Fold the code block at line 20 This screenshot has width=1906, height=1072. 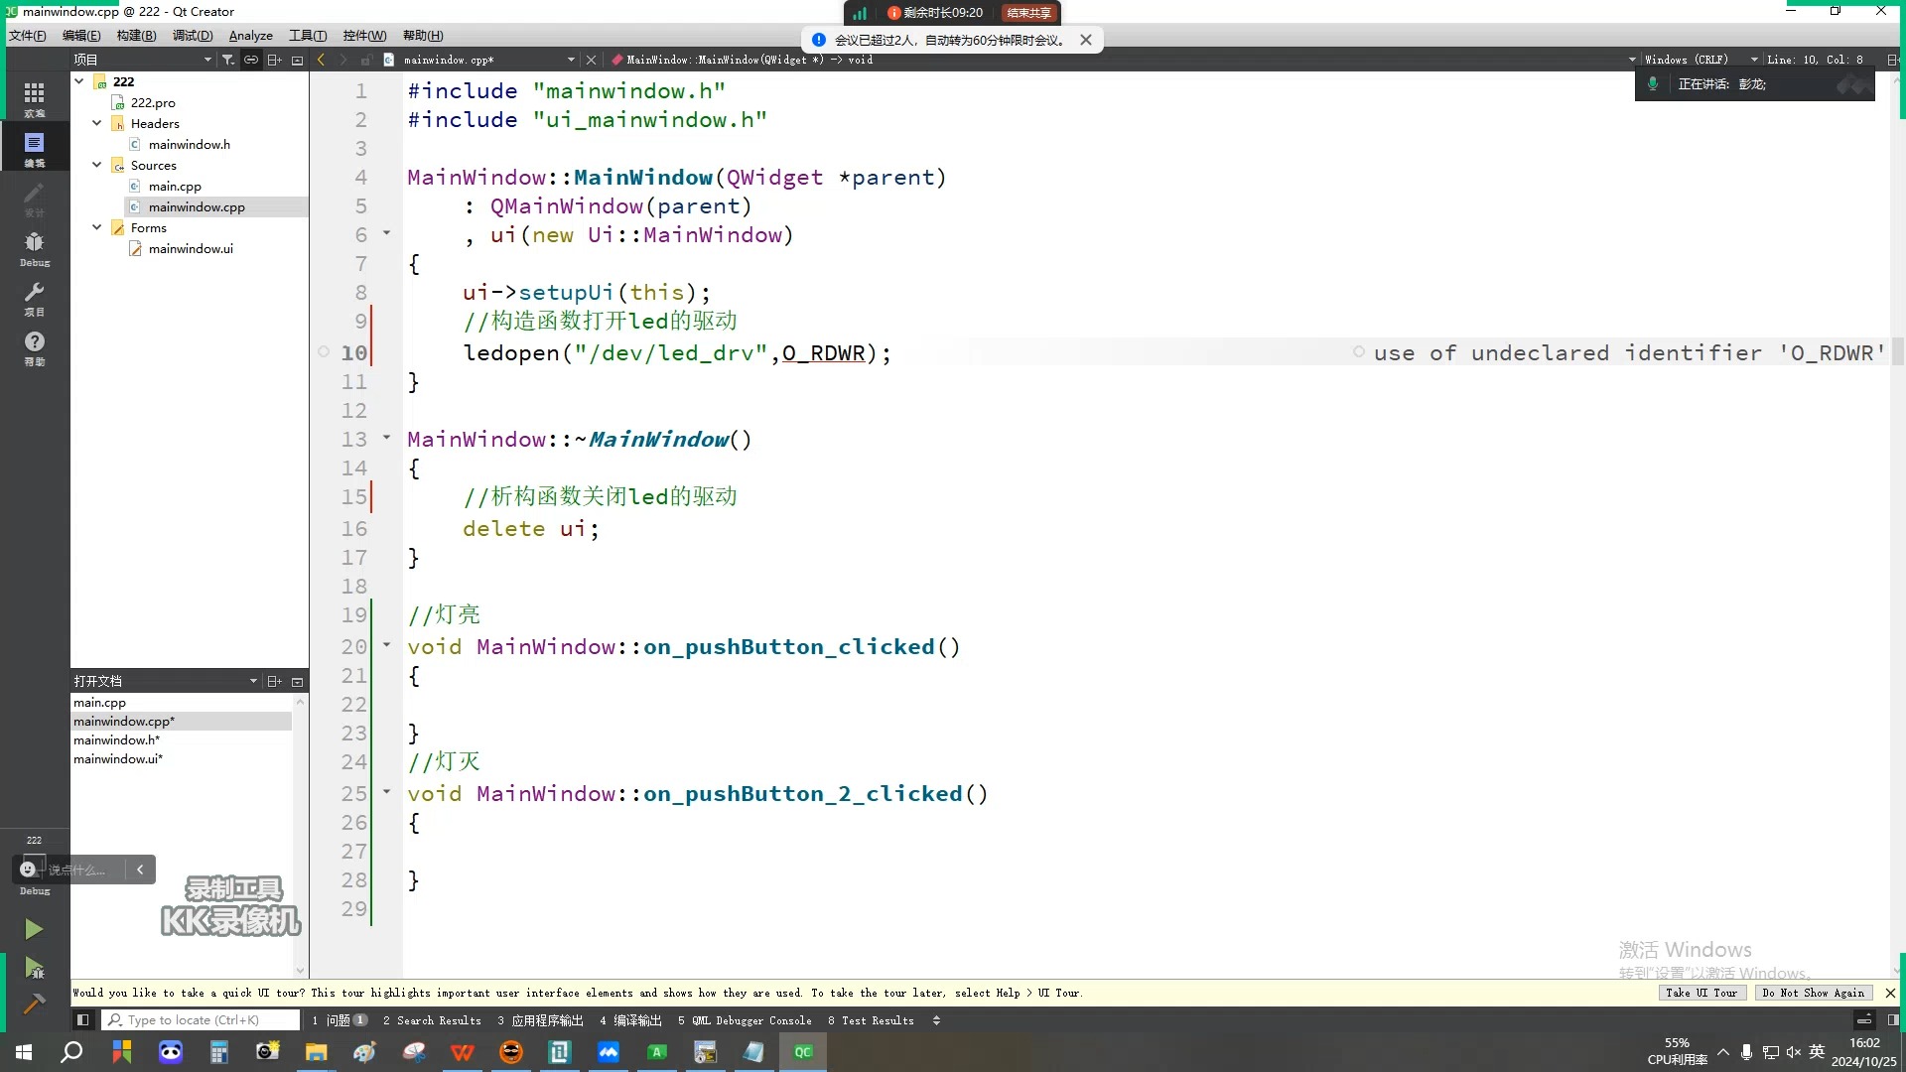point(387,645)
